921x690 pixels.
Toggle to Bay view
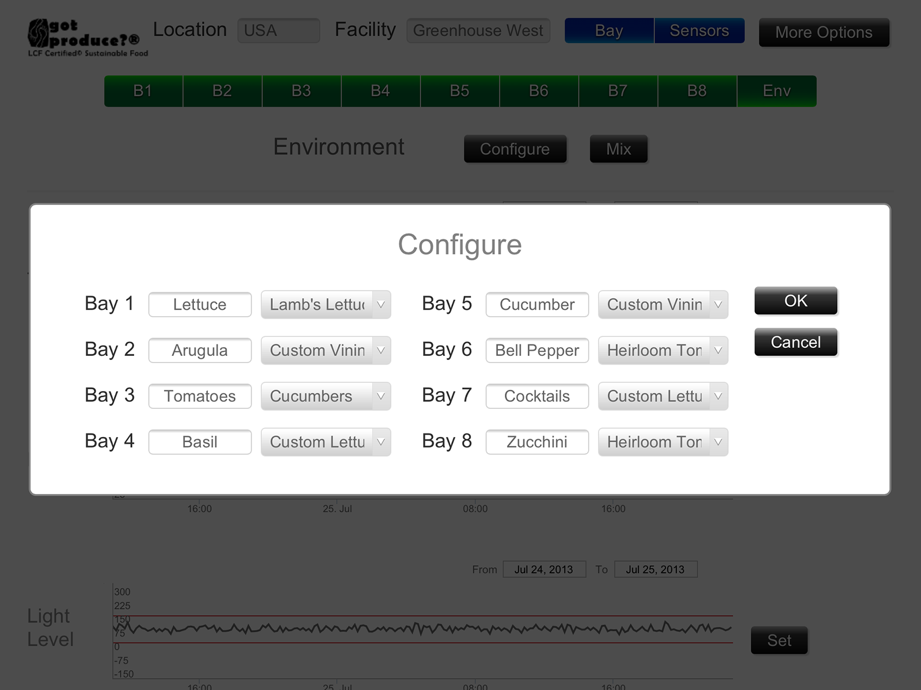609,31
